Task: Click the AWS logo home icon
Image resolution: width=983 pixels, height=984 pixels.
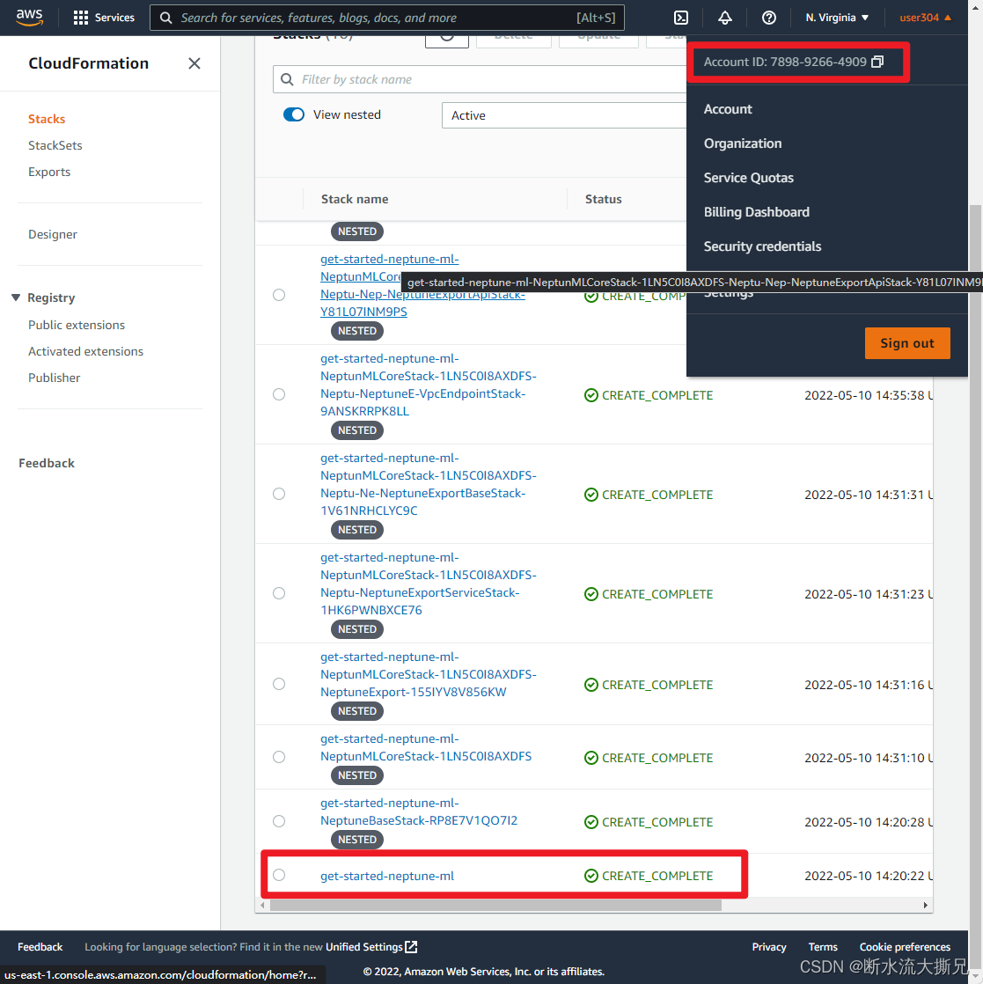Action: 30,18
